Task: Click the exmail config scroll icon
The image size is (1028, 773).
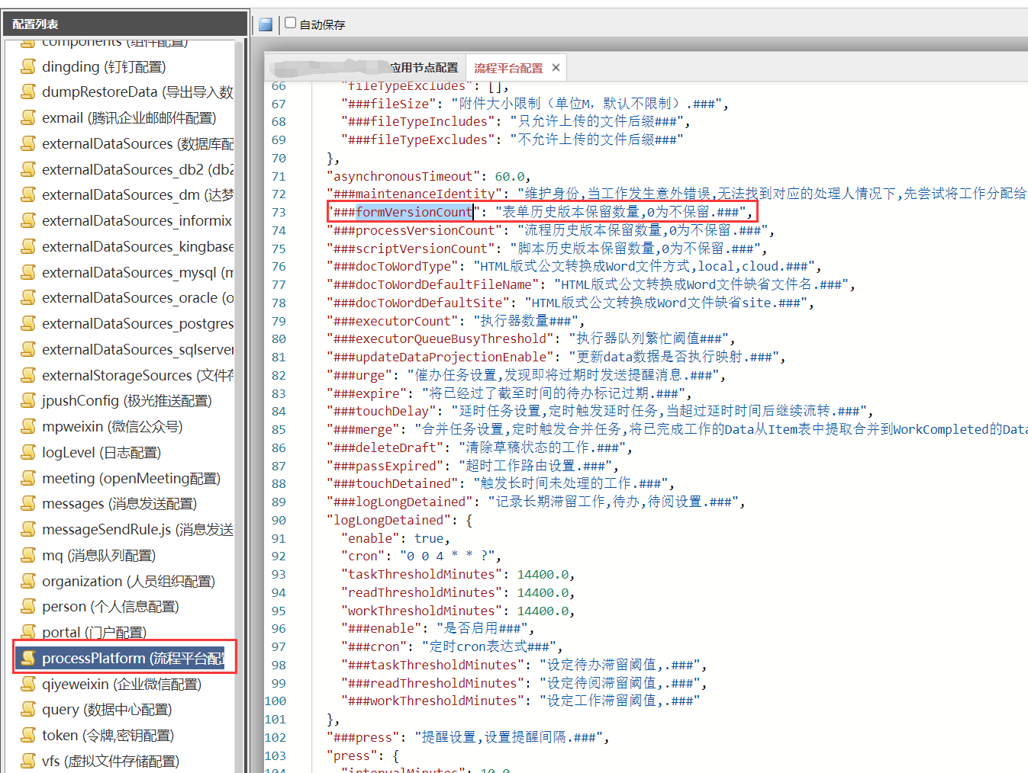Action: point(28,118)
